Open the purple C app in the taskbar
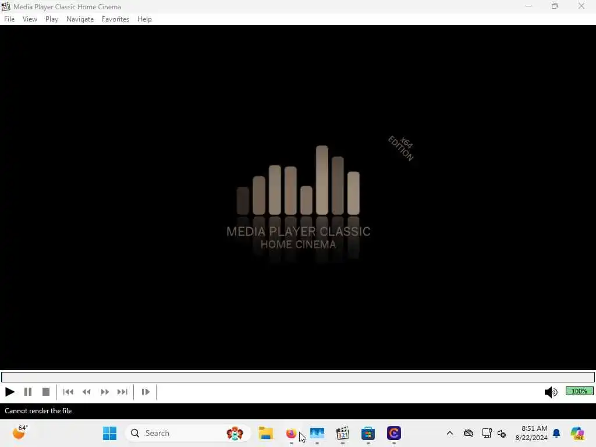The width and height of the screenshot is (596, 447). click(394, 433)
